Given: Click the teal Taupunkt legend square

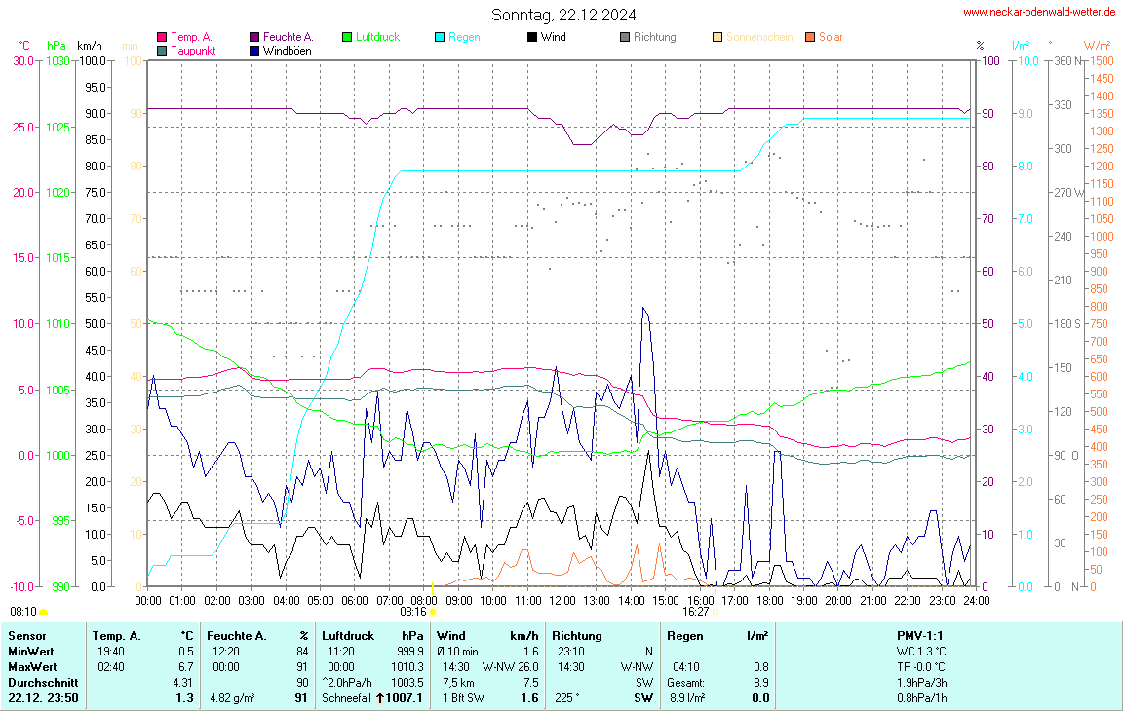Looking at the screenshot, I should tap(162, 50).
